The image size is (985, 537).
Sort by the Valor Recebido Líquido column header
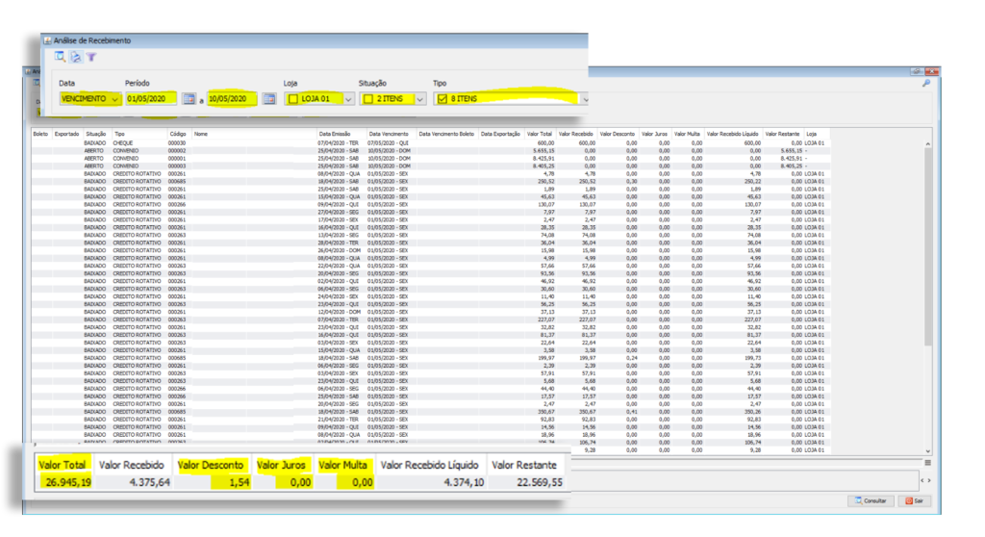tap(732, 134)
